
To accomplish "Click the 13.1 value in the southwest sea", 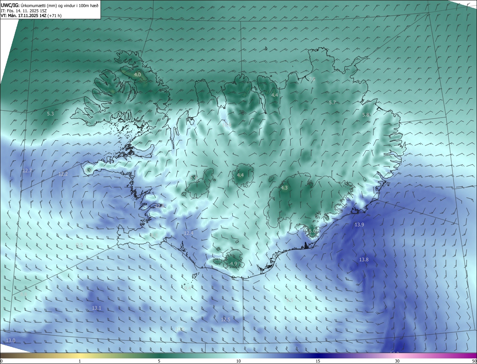I will click(x=97, y=308).
